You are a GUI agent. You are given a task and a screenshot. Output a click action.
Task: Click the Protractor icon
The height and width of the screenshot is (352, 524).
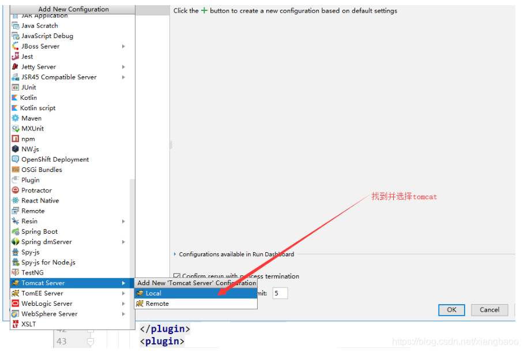(16, 190)
